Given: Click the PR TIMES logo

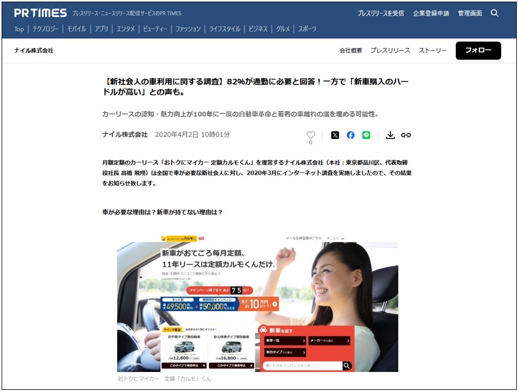Looking at the screenshot, I should tap(41, 14).
